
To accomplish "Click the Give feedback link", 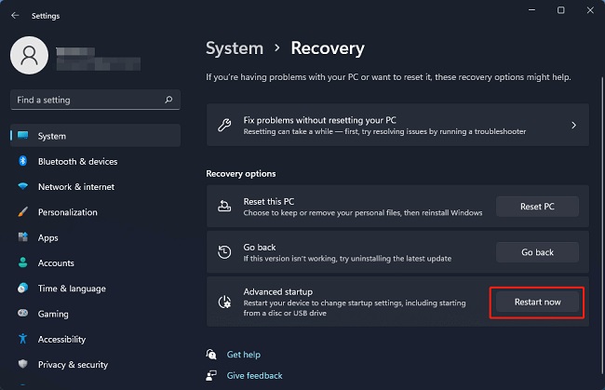I will (x=254, y=376).
